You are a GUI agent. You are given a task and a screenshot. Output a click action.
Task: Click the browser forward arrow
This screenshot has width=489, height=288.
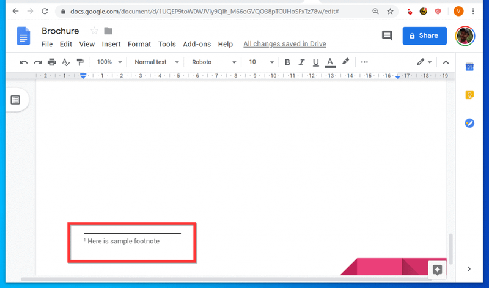[x=30, y=11]
